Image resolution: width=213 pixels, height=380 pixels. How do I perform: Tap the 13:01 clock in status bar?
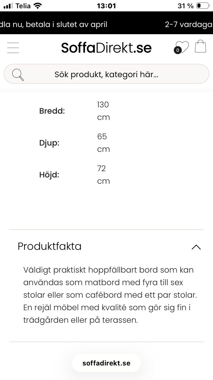[106, 6]
